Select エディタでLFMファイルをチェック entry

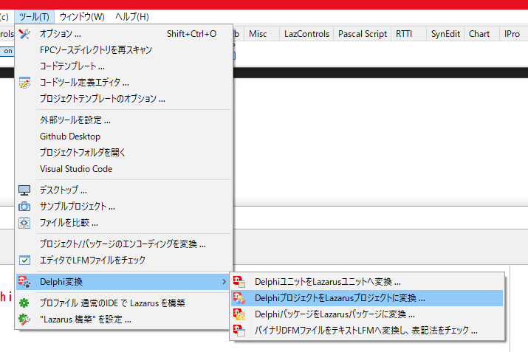[124, 260]
